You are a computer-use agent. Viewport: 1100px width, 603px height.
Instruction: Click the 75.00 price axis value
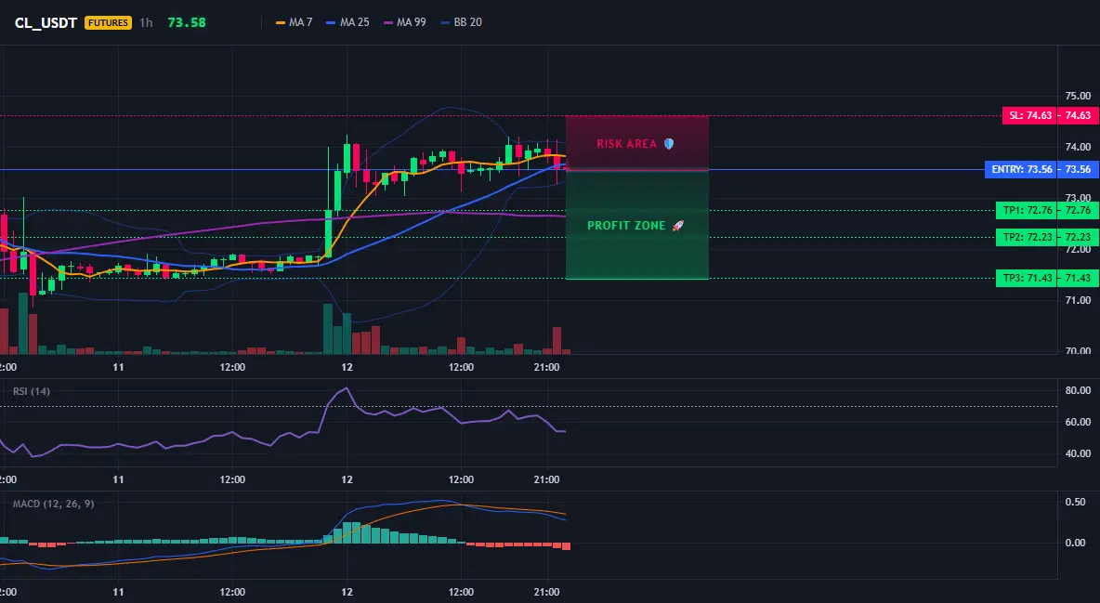[1078, 96]
